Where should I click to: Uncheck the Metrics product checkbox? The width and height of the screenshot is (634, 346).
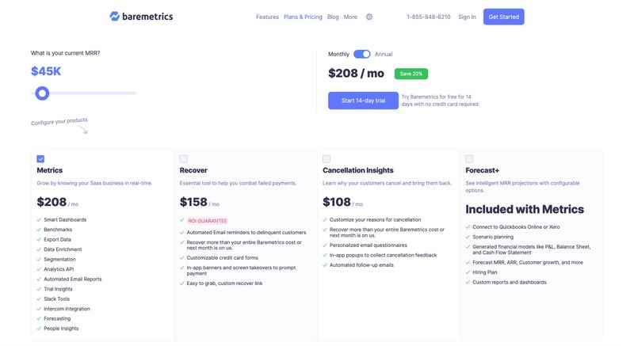40,158
